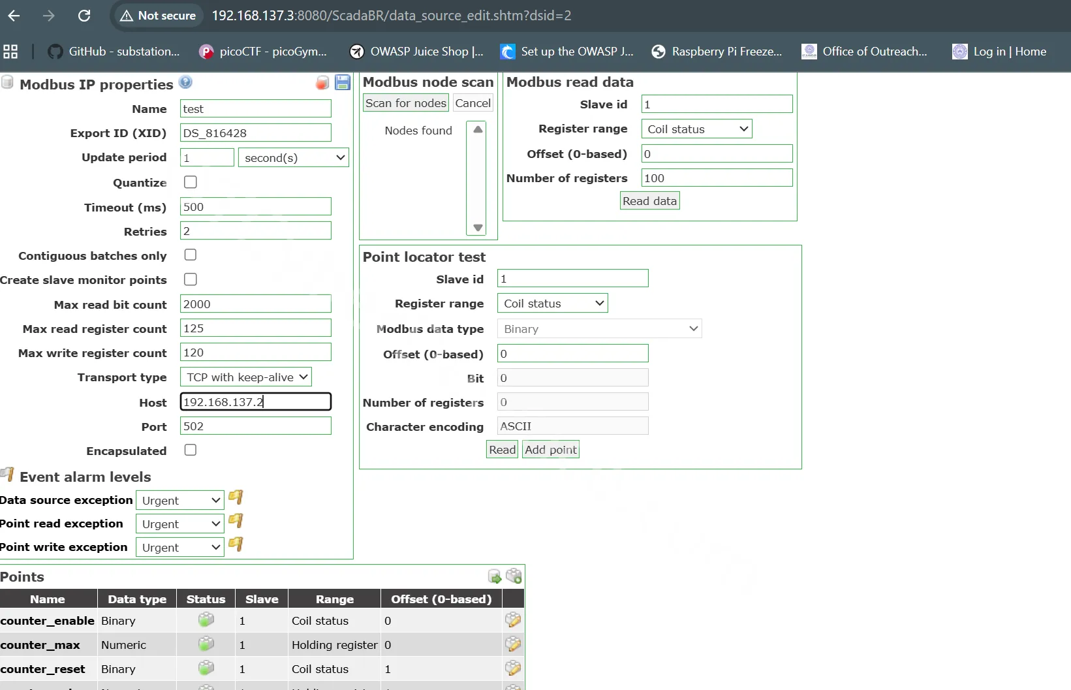Image resolution: width=1071 pixels, height=690 pixels.
Task: Enable the Quantize checkbox
Action: [191, 182]
